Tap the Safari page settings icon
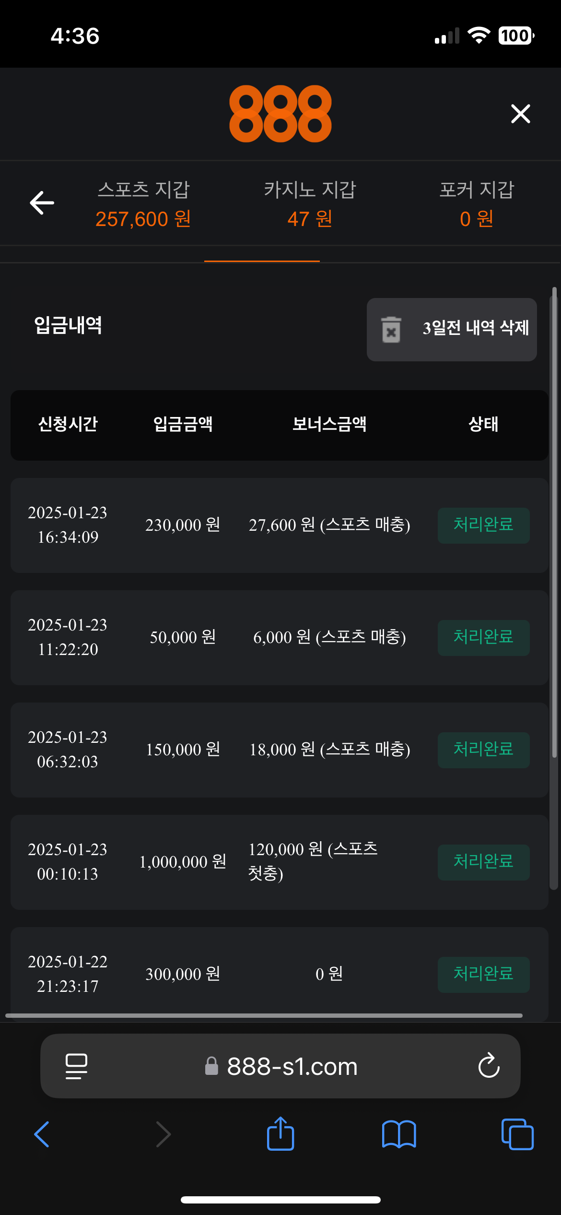This screenshot has height=1215, width=561. (76, 1066)
